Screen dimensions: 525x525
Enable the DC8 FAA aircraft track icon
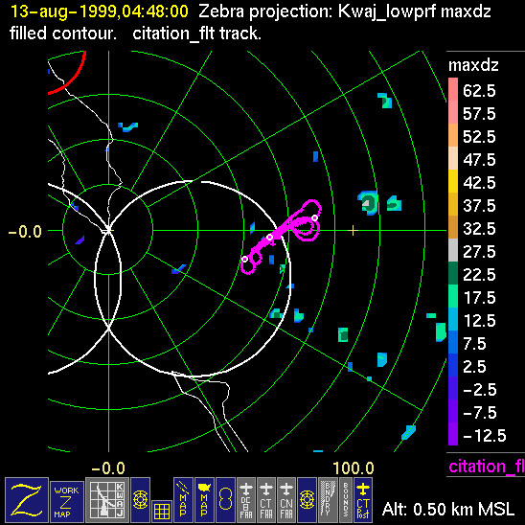pos(246,499)
